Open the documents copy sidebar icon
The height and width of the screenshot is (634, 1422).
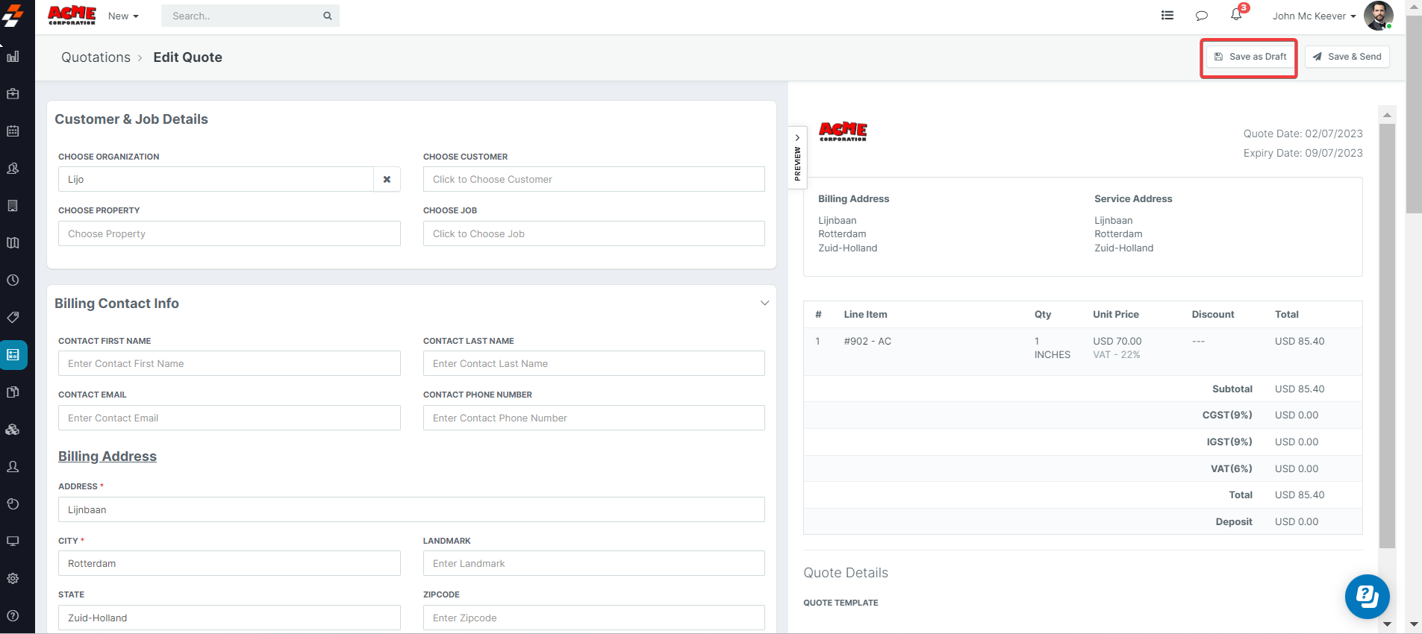(x=13, y=392)
